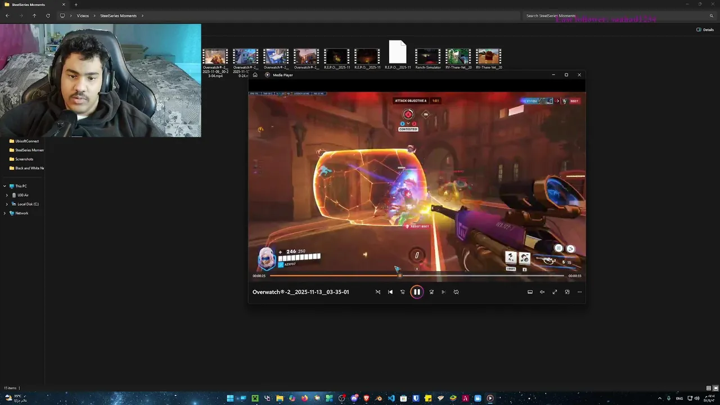The height and width of the screenshot is (405, 720).
Task: Open Visual Studio Code from taskbar
Action: pos(391,398)
